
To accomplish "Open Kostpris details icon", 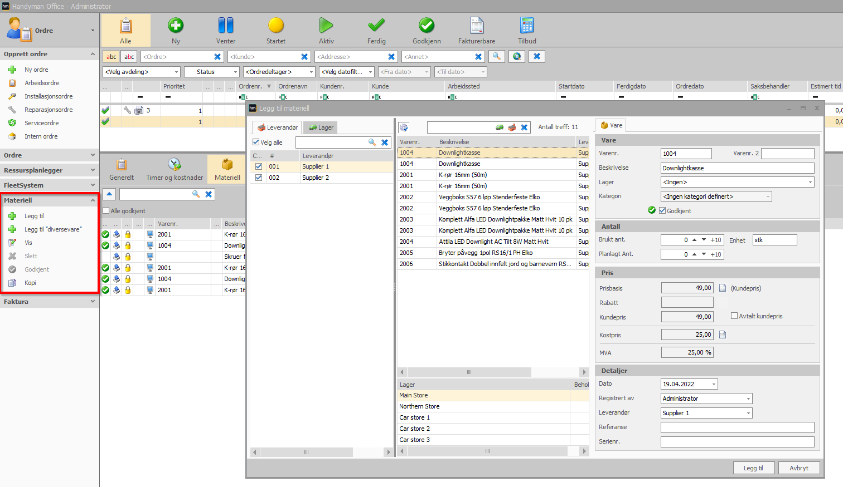I will click(x=723, y=334).
